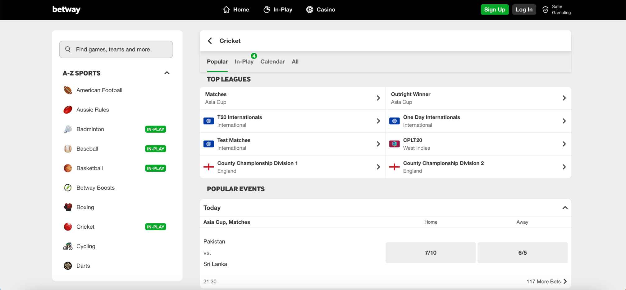626x290 pixels.
Task: Select the Darts board icon
Action: tap(68, 266)
